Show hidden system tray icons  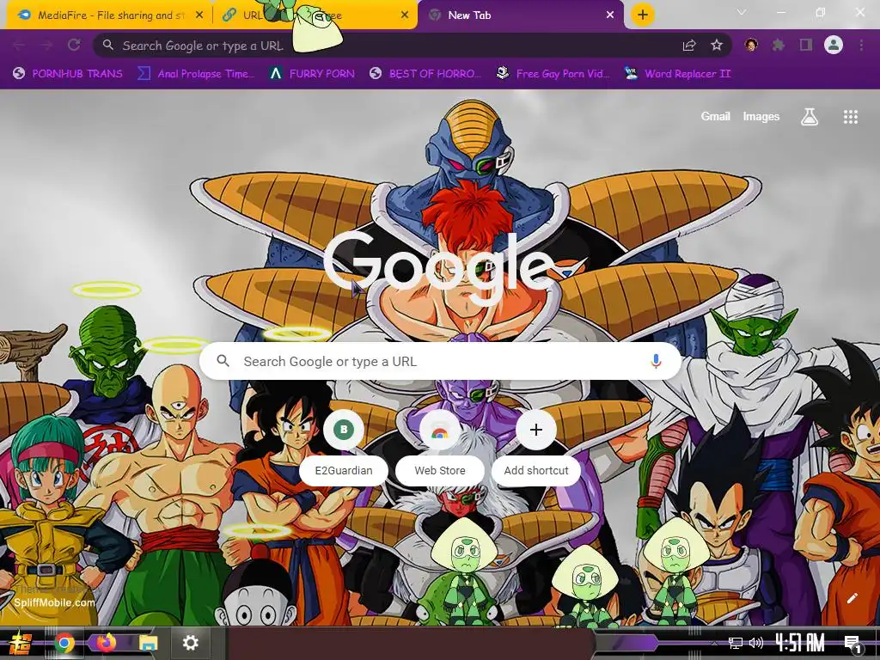[714, 643]
